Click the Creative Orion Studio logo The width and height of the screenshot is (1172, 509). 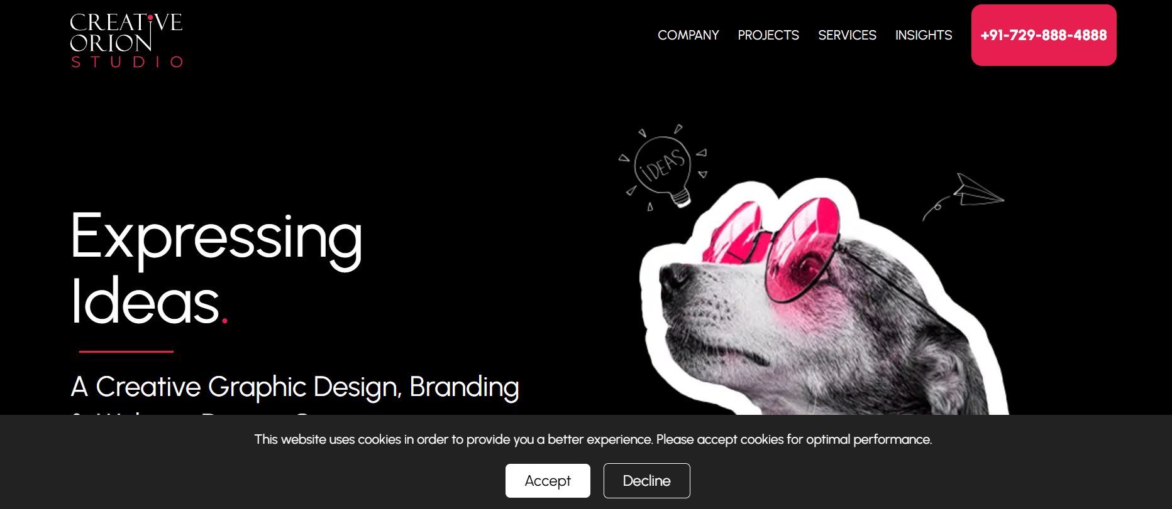pyautogui.click(x=126, y=40)
